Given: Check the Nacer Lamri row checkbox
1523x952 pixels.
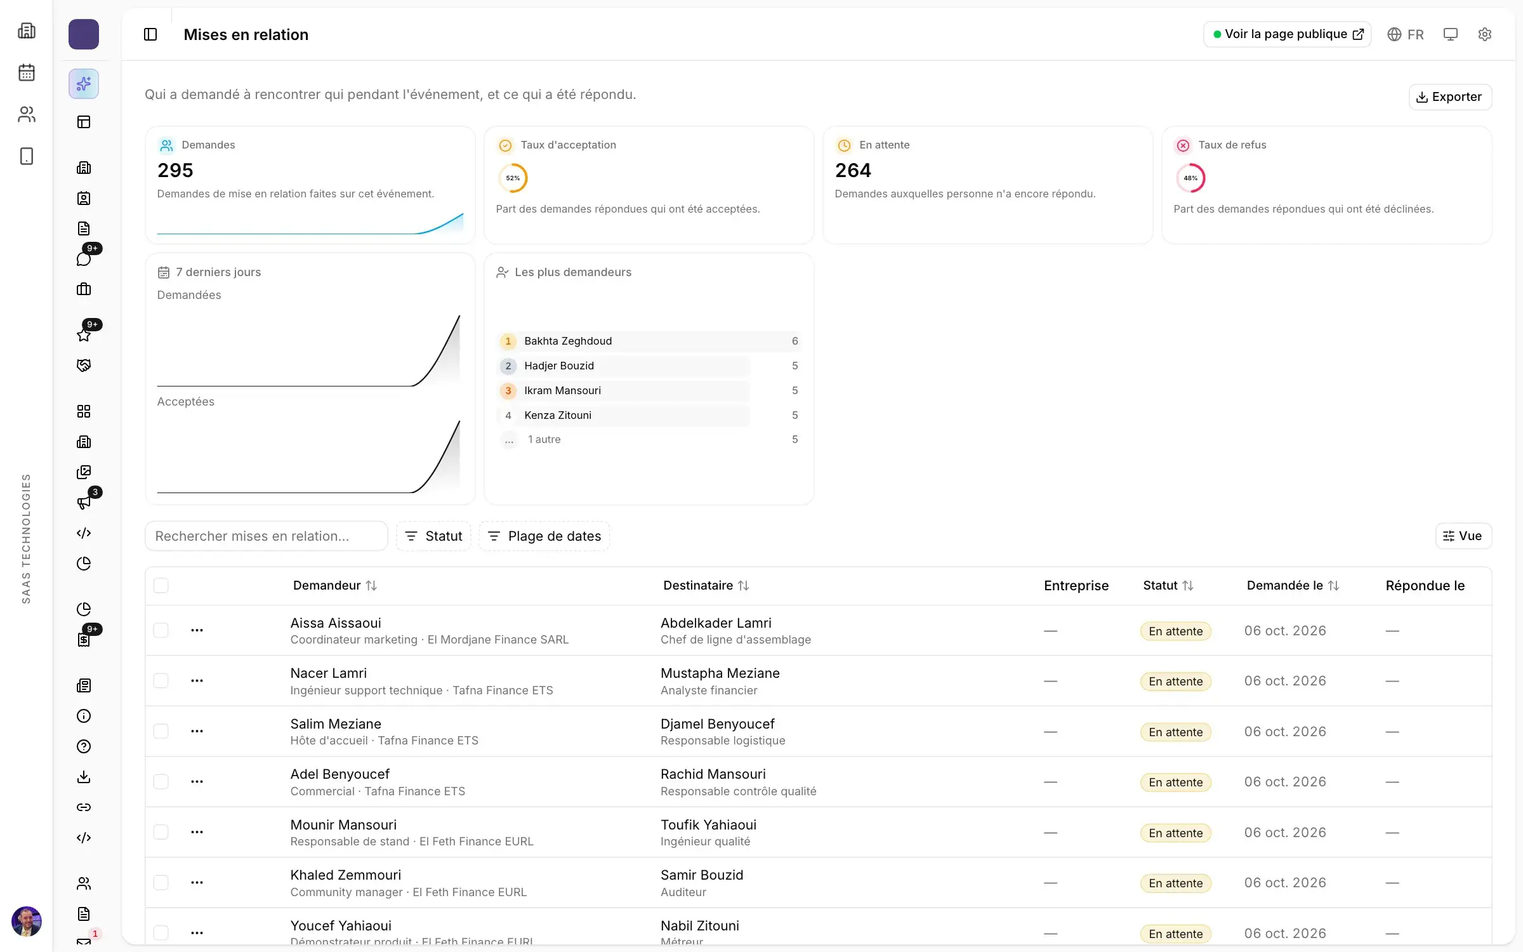Looking at the screenshot, I should 161,680.
